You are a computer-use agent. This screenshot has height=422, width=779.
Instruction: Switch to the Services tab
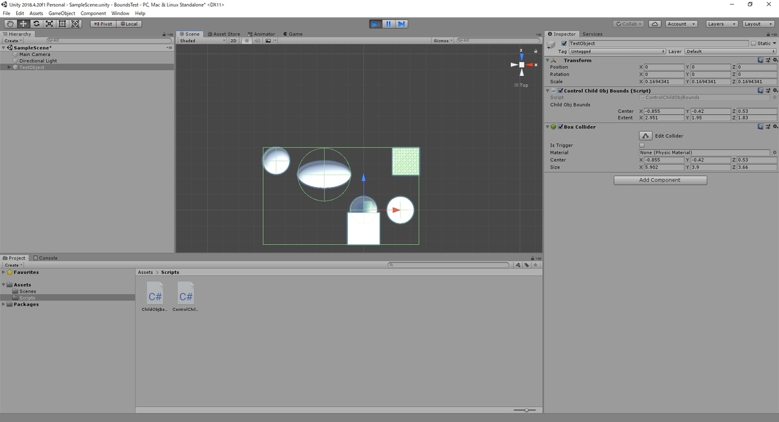(x=592, y=34)
